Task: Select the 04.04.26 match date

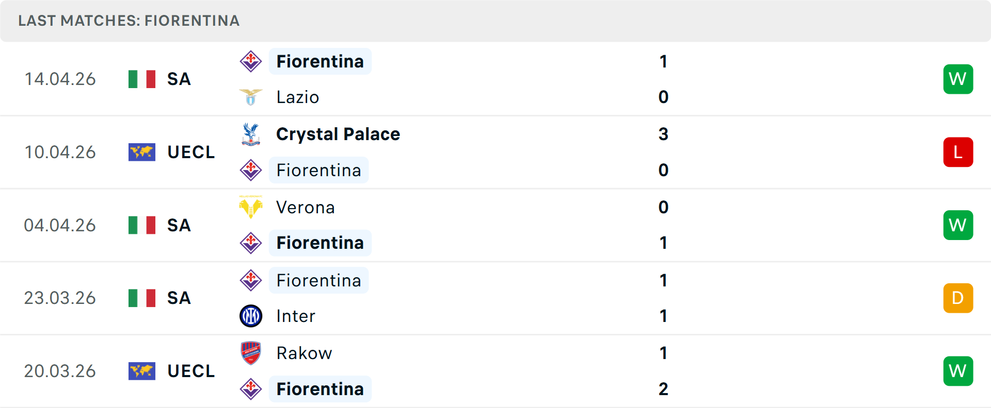Action: point(60,225)
